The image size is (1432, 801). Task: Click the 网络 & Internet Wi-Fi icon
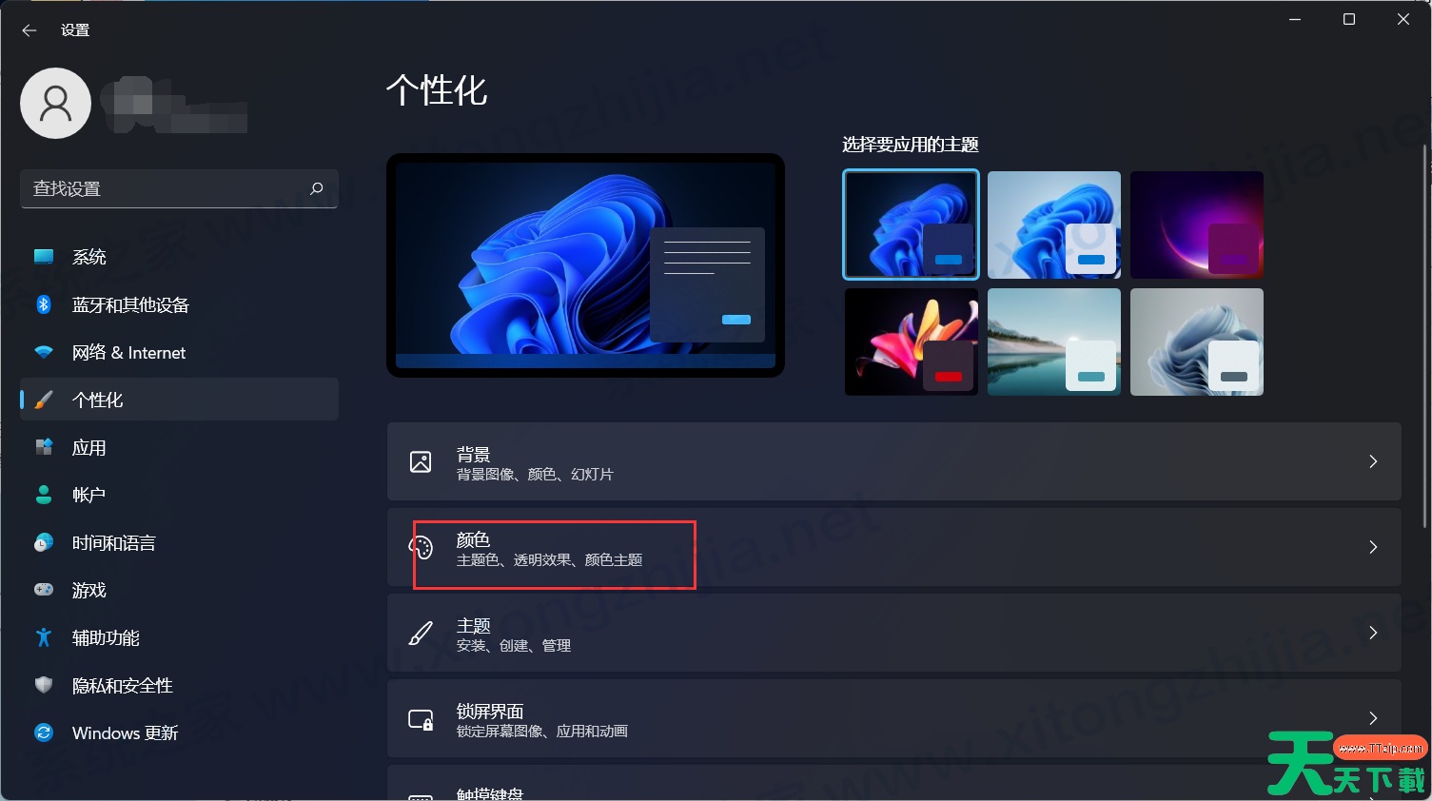[44, 352]
